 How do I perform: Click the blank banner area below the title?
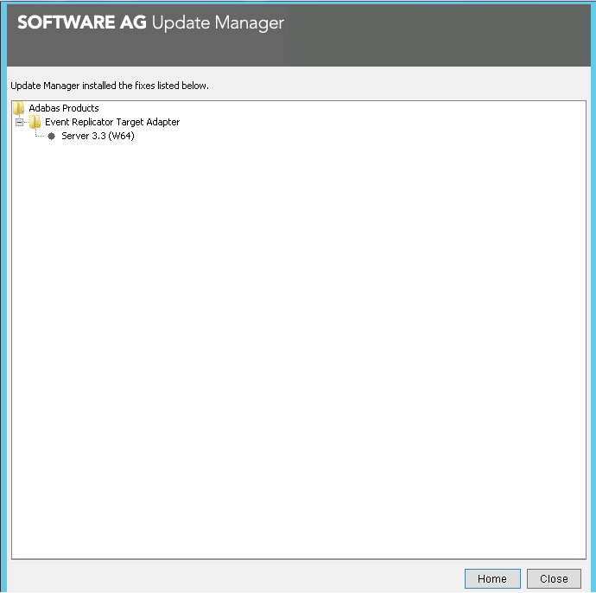[x=294, y=52]
